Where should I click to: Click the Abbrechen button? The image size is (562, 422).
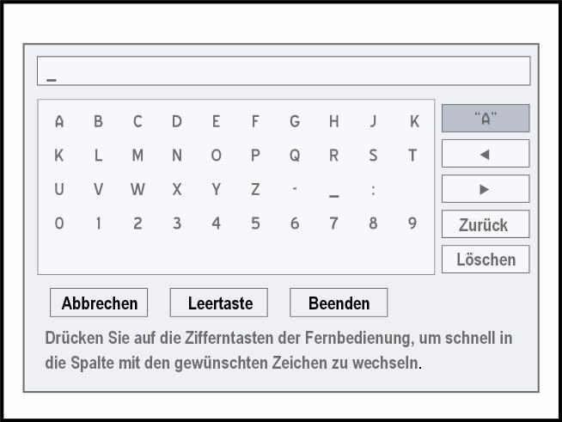pyautogui.click(x=99, y=303)
